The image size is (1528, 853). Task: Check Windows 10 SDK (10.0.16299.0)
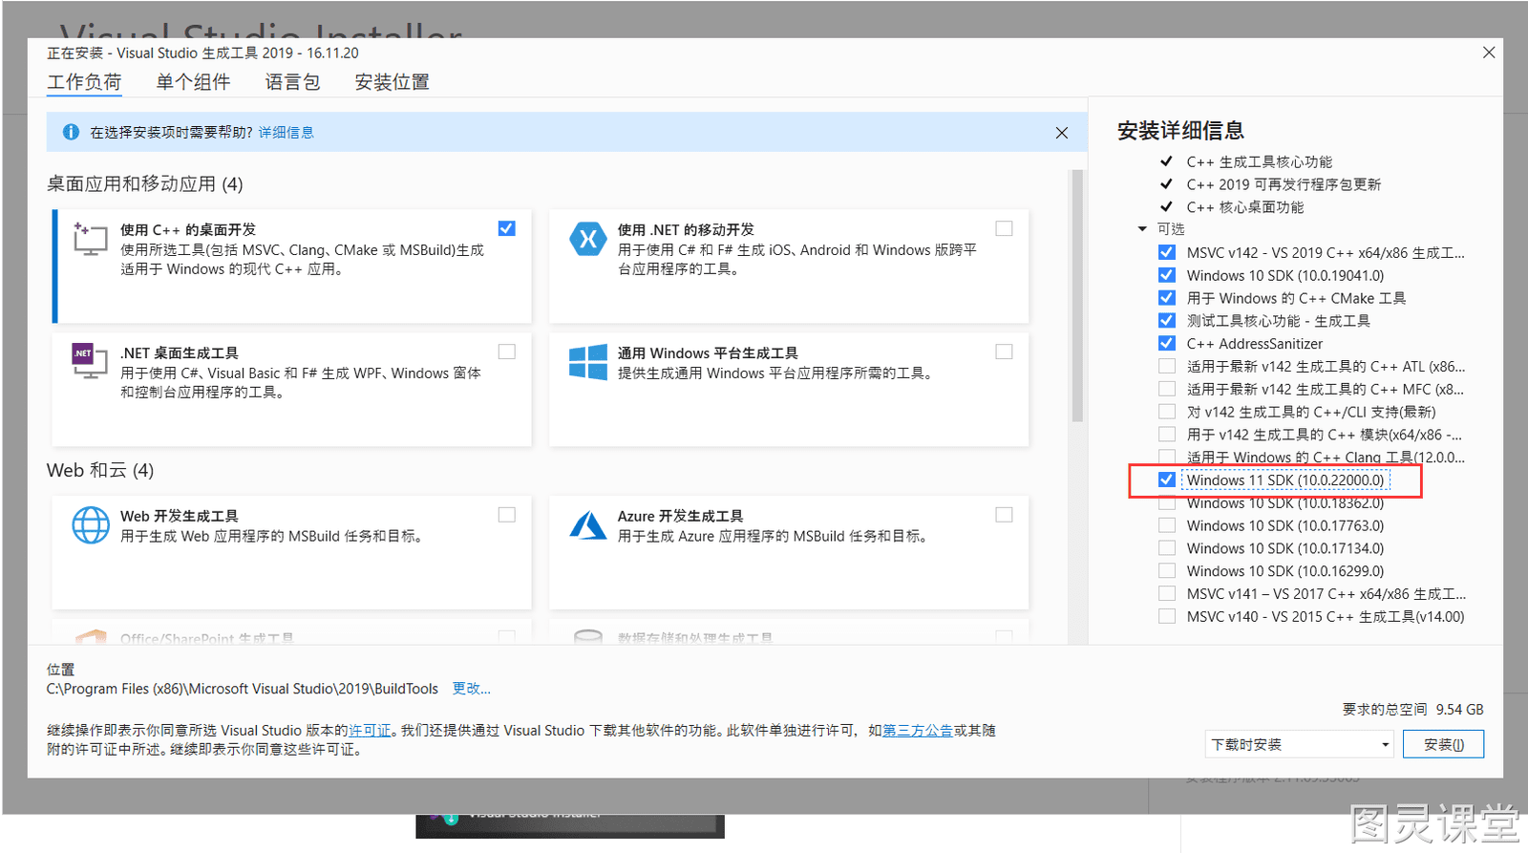click(1166, 571)
